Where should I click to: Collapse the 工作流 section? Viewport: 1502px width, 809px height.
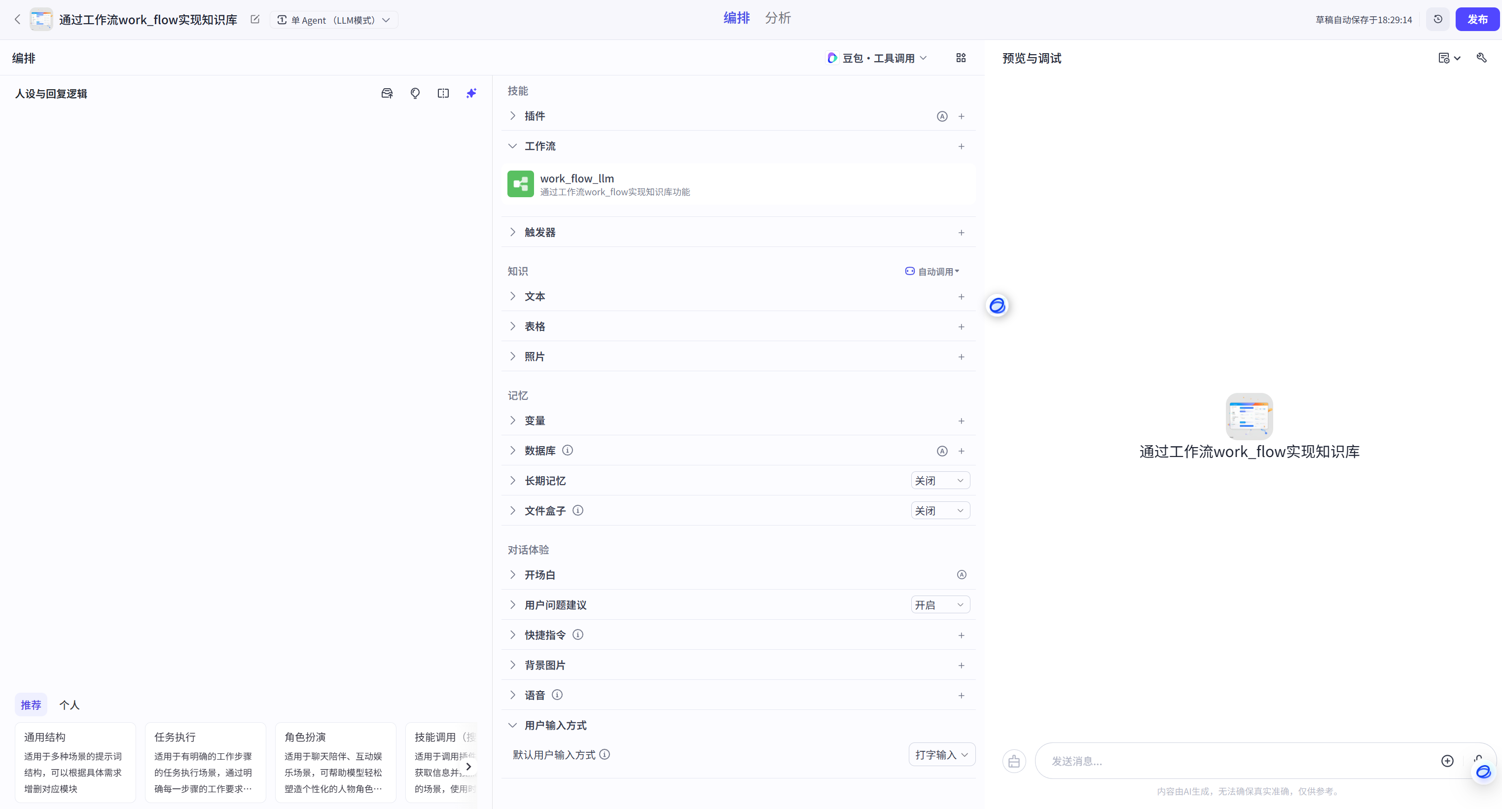click(x=512, y=146)
